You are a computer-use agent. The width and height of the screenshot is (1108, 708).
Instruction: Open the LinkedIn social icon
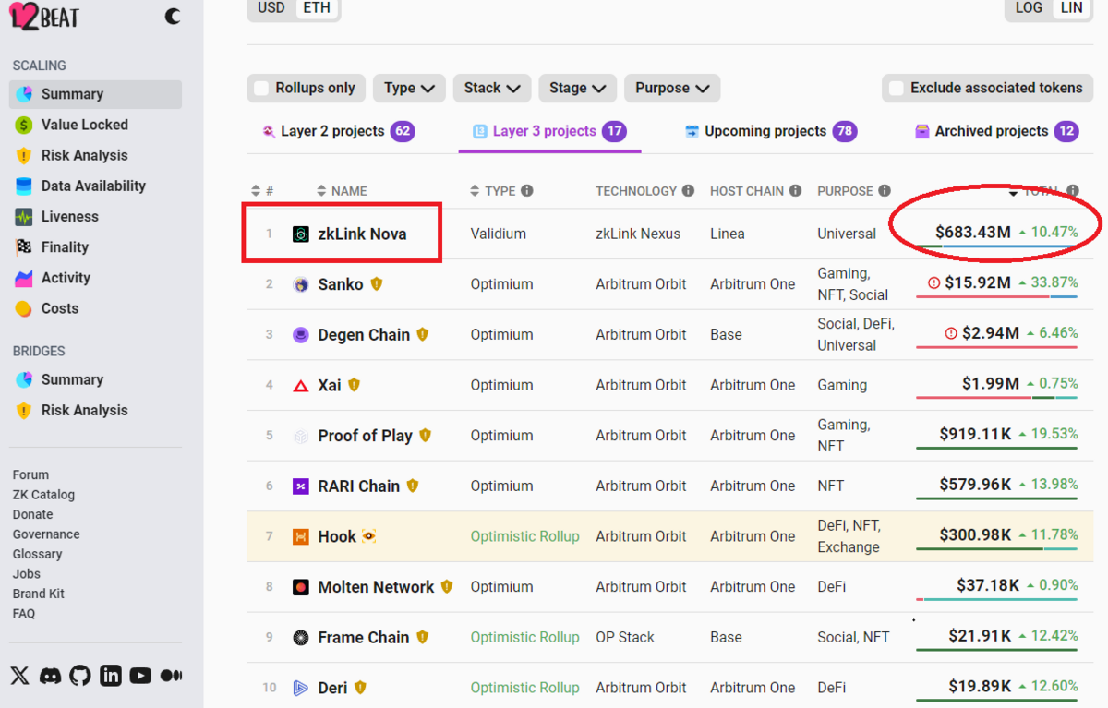[x=111, y=676]
